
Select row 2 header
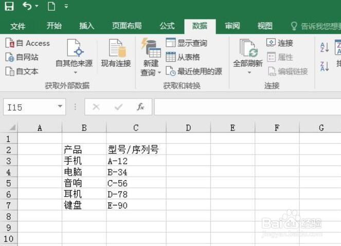pos(8,149)
